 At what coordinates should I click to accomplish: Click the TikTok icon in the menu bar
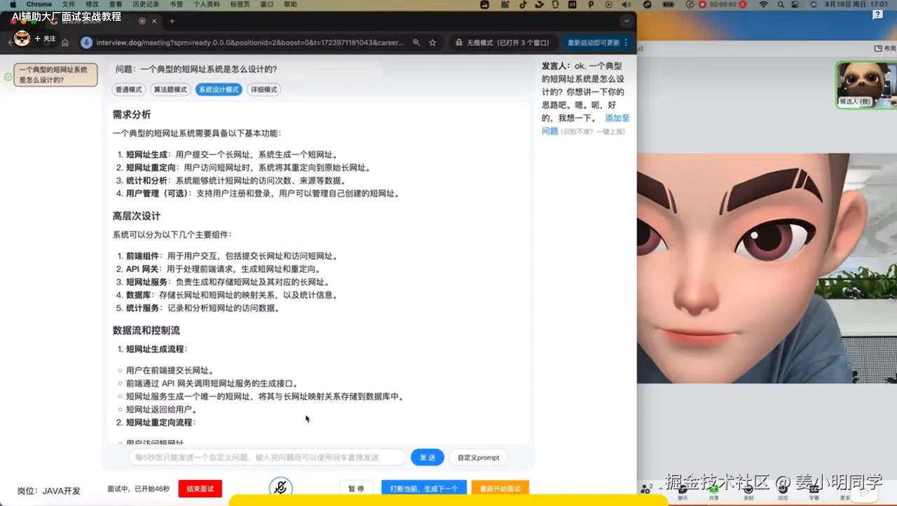pos(523,5)
